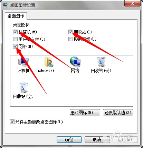Toggle the 网络(N) checkbox

(15, 46)
